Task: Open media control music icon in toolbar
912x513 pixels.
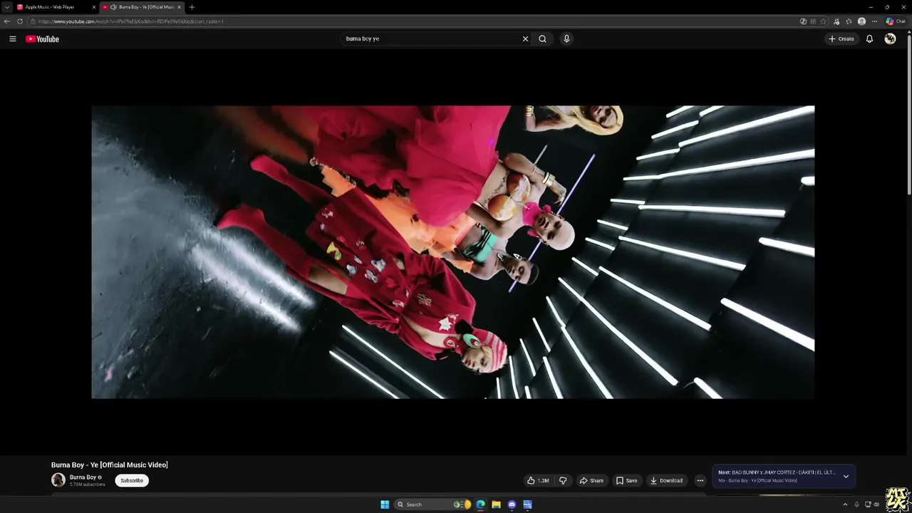Action: (836, 21)
